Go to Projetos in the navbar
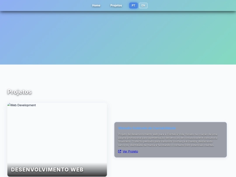 116,6
